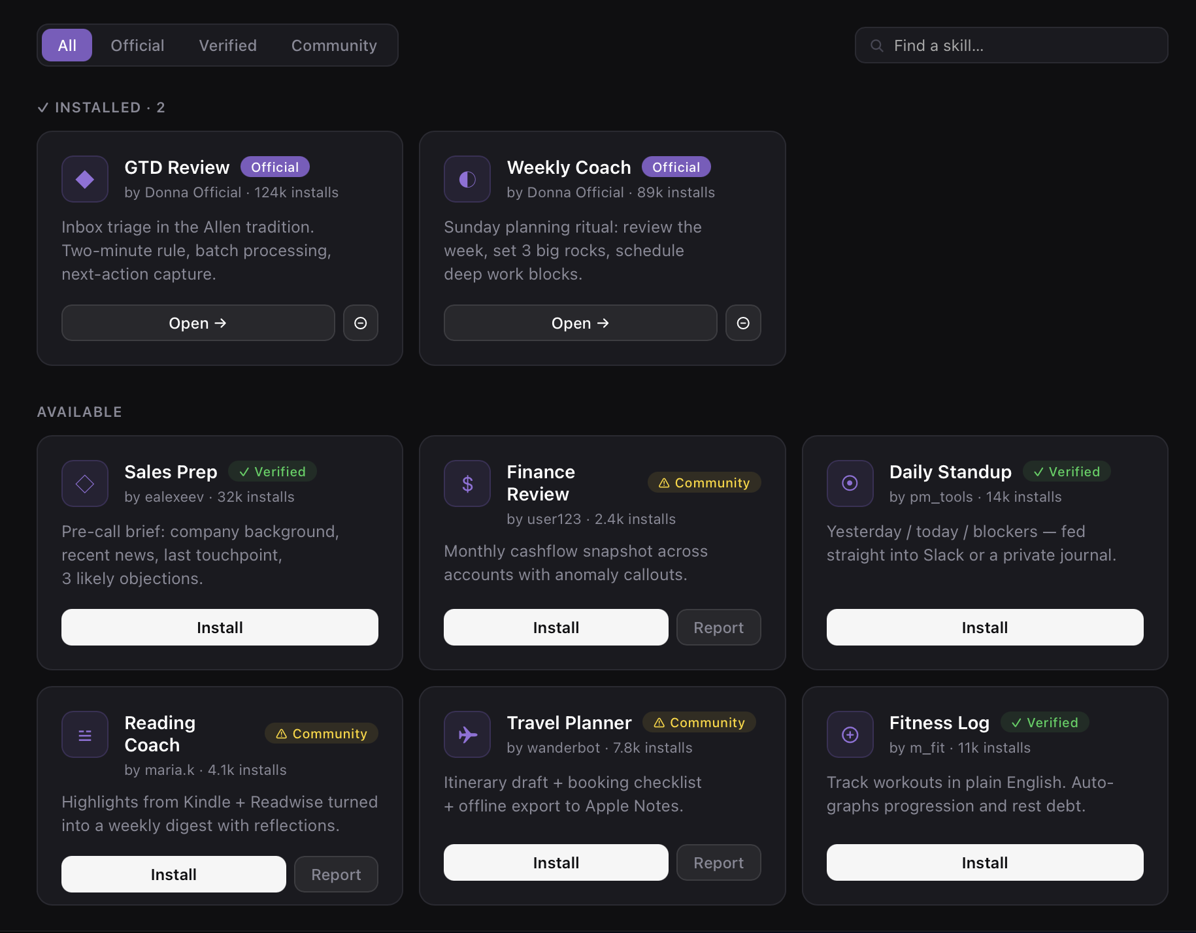Select the All filter tab
Image resolution: width=1196 pixels, height=933 pixels.
pyautogui.click(x=67, y=45)
